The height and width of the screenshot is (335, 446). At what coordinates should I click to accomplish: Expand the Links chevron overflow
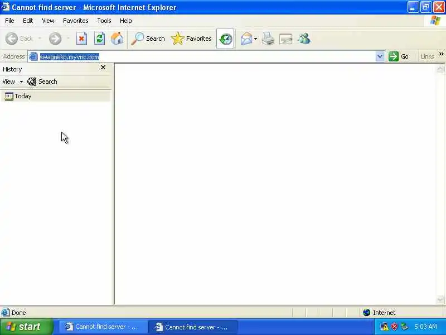point(441,54)
